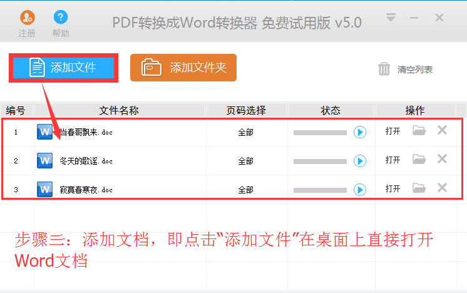Click the progress bar for 冬天的歌谣.doc

[x=320, y=162]
